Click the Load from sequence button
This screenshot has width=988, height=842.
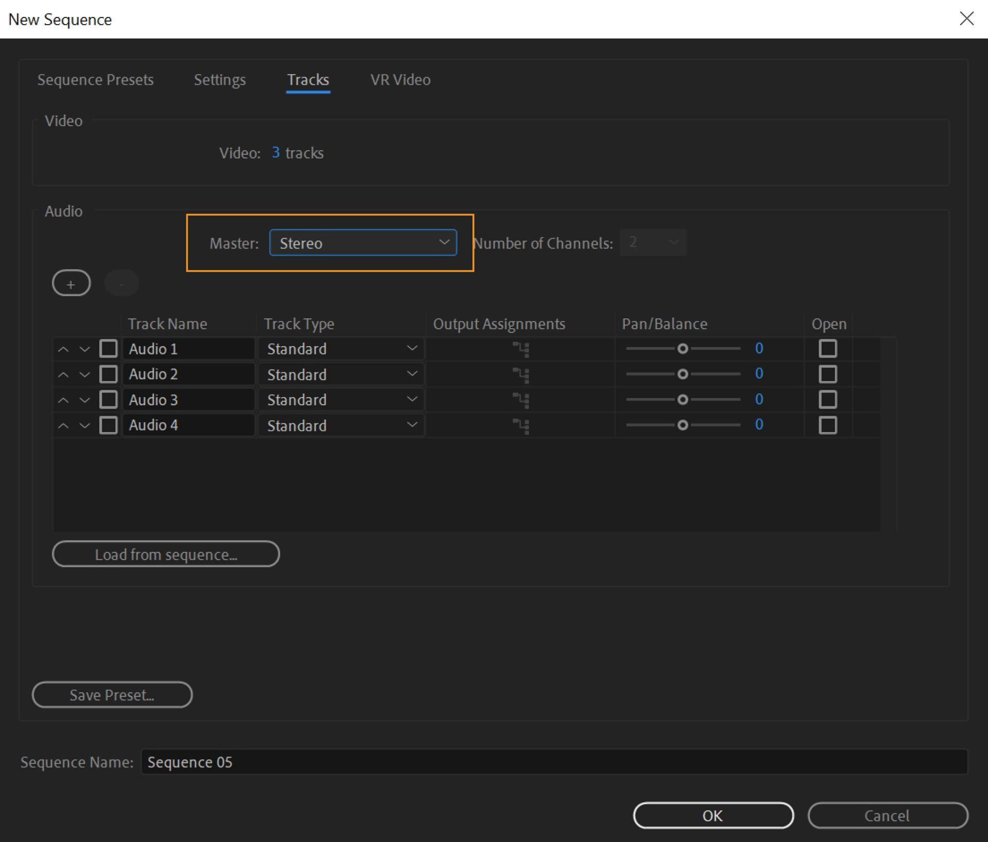[166, 554]
